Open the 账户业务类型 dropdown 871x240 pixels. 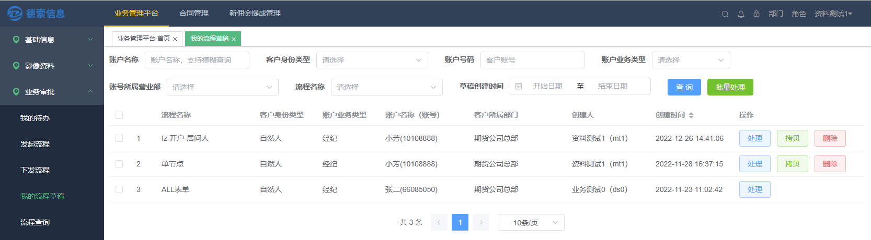(x=691, y=60)
